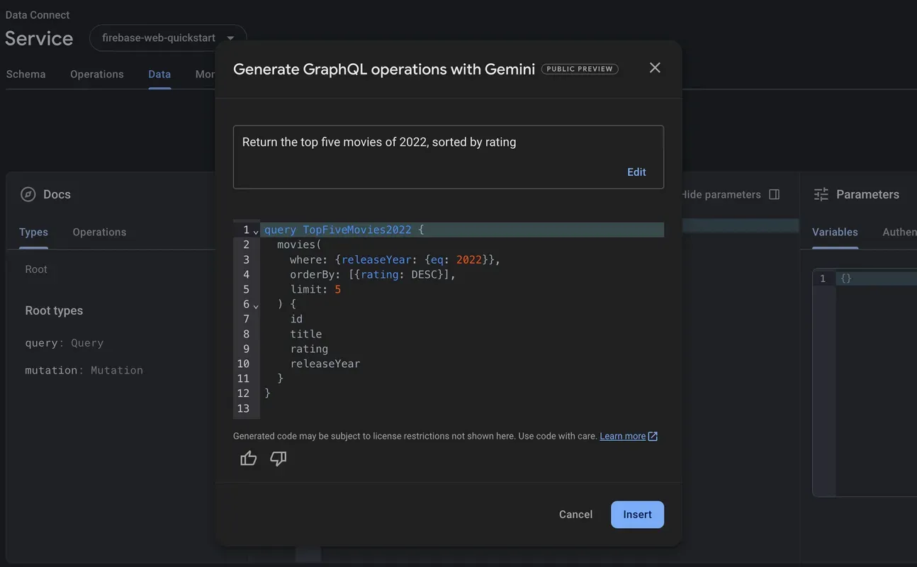Viewport: 917px width, 567px height.
Task: Click the Parameters tune sliders icon
Action: [x=821, y=194]
